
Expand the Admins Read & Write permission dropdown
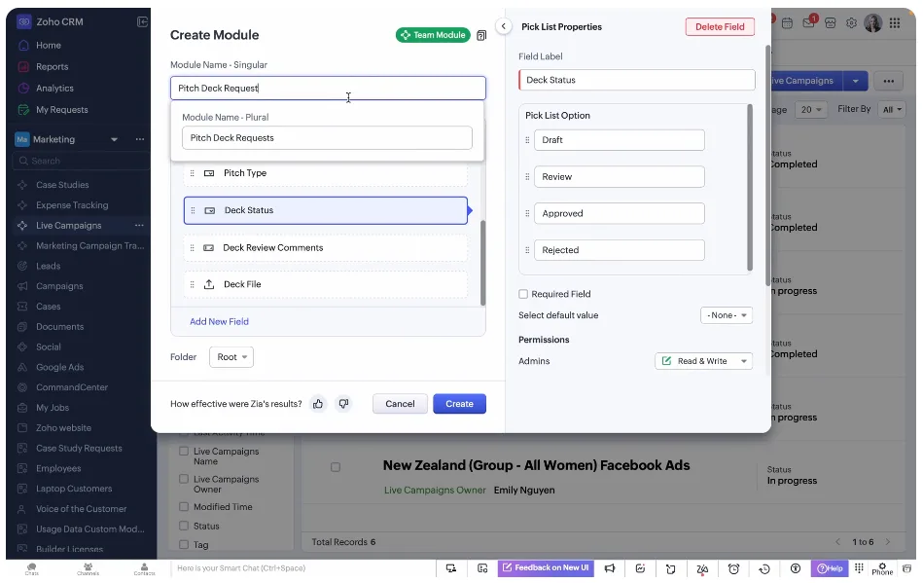(703, 361)
